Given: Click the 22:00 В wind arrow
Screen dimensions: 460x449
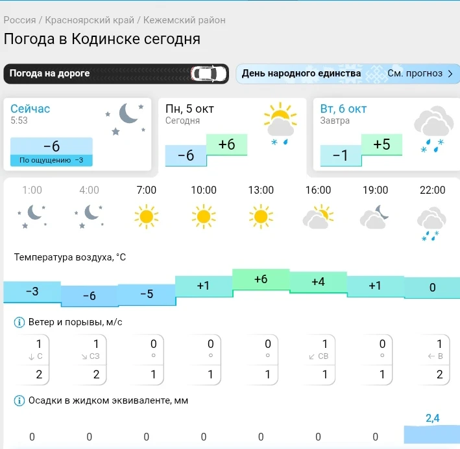Looking at the screenshot, I should coord(431,356).
